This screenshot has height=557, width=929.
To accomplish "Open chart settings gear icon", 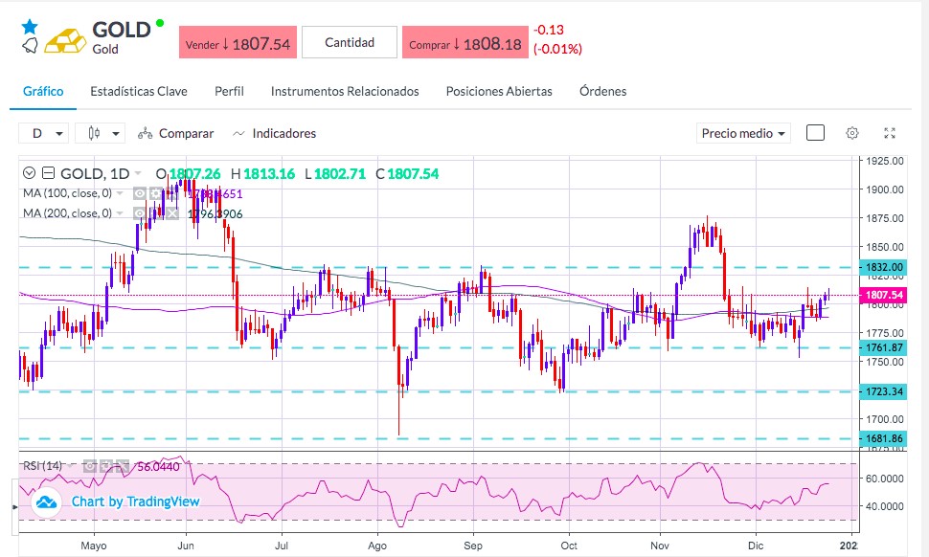I will [852, 133].
